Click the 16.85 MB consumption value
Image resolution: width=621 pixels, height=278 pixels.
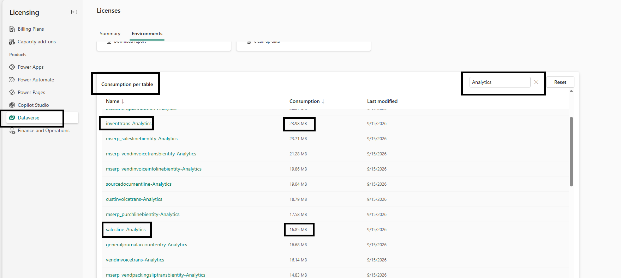pyautogui.click(x=298, y=230)
